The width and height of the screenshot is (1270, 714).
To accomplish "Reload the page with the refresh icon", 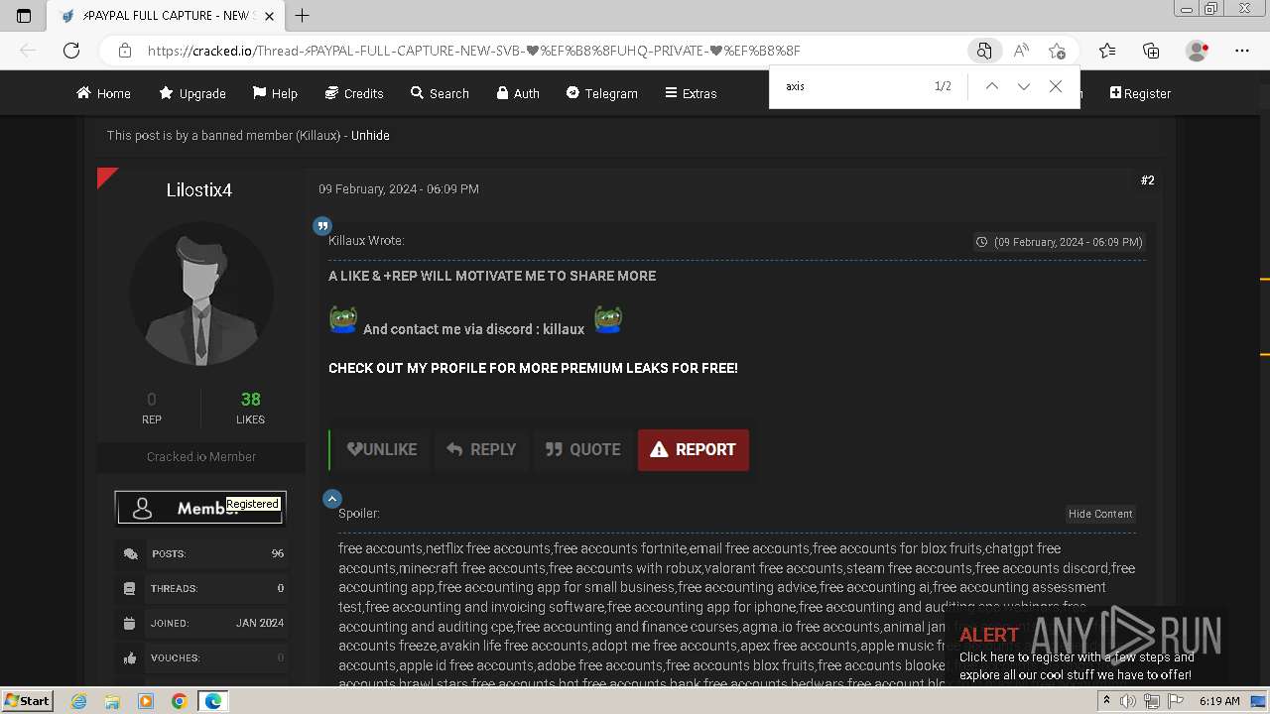I will pos(71,51).
